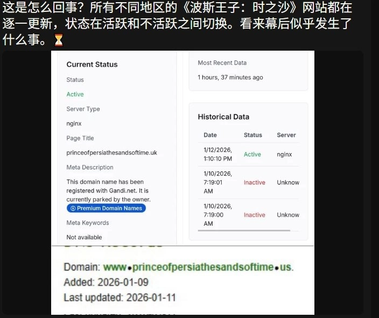Click the Historical Data heading
The image size is (379, 318).
(x=223, y=117)
